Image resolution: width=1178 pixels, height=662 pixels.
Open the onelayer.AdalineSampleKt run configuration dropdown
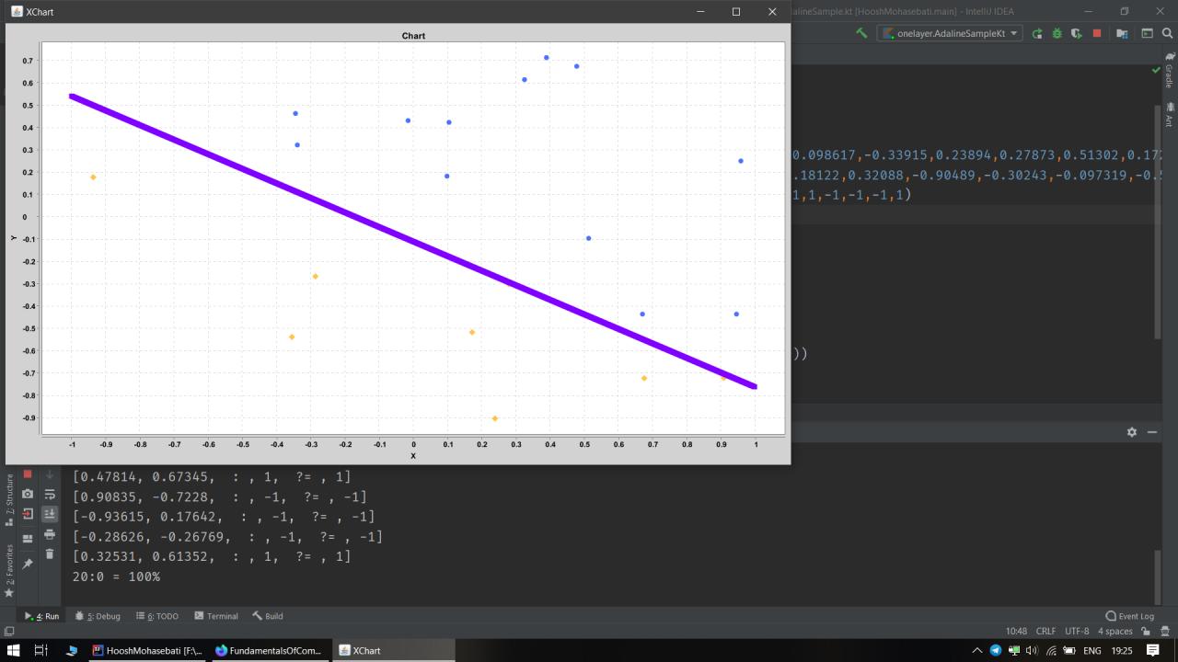(x=949, y=33)
